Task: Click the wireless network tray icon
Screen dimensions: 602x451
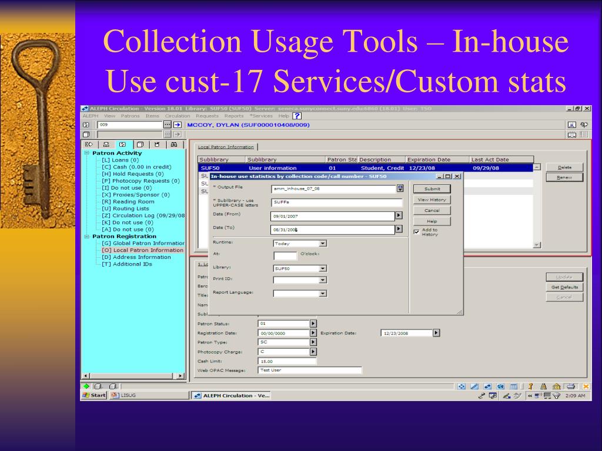Action: (556, 395)
